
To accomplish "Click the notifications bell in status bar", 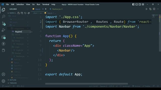I will tap(158, 86).
